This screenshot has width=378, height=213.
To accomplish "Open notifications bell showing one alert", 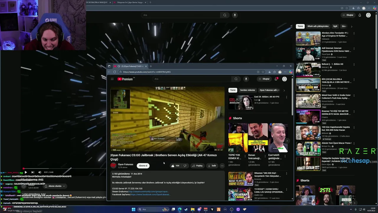I will (276, 79).
